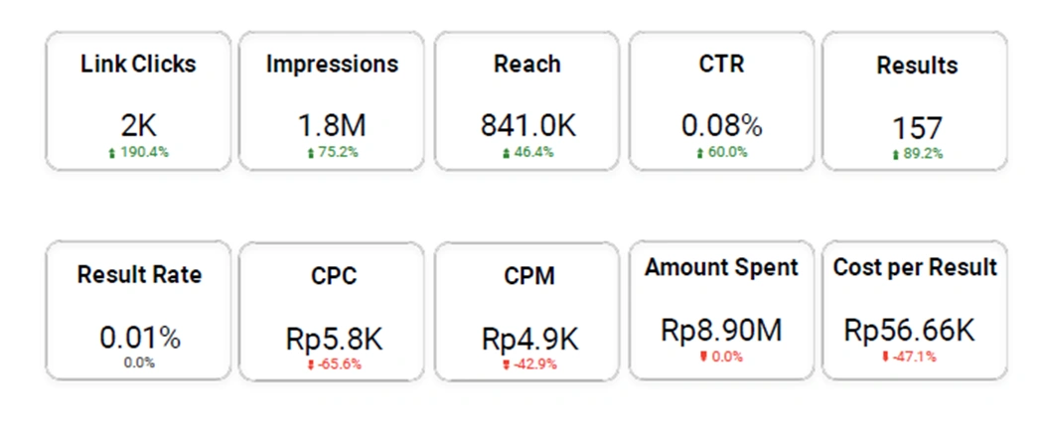Click the green up arrow under Reach
Screen dimensions: 1043x432
507,153
